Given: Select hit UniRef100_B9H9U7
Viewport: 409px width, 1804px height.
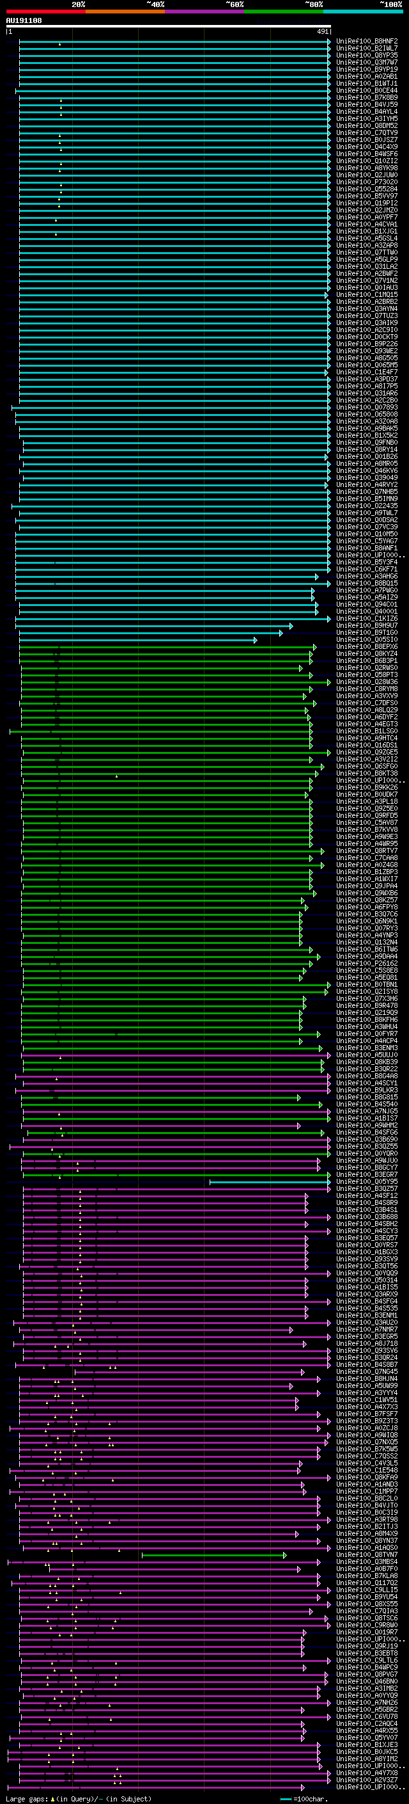Looking at the screenshot, I should (x=367, y=625).
